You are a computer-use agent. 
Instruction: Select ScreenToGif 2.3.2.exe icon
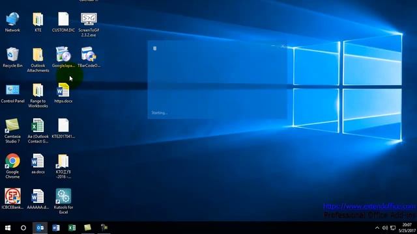coord(89,25)
